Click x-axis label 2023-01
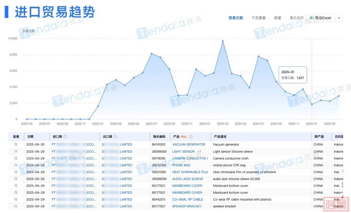The height and width of the screenshot is (213, 351). (x=98, y=124)
